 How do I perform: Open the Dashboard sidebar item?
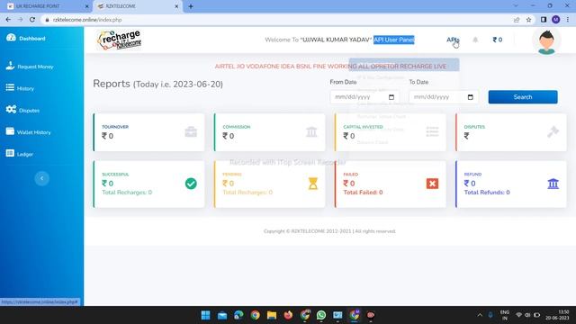coord(26,38)
